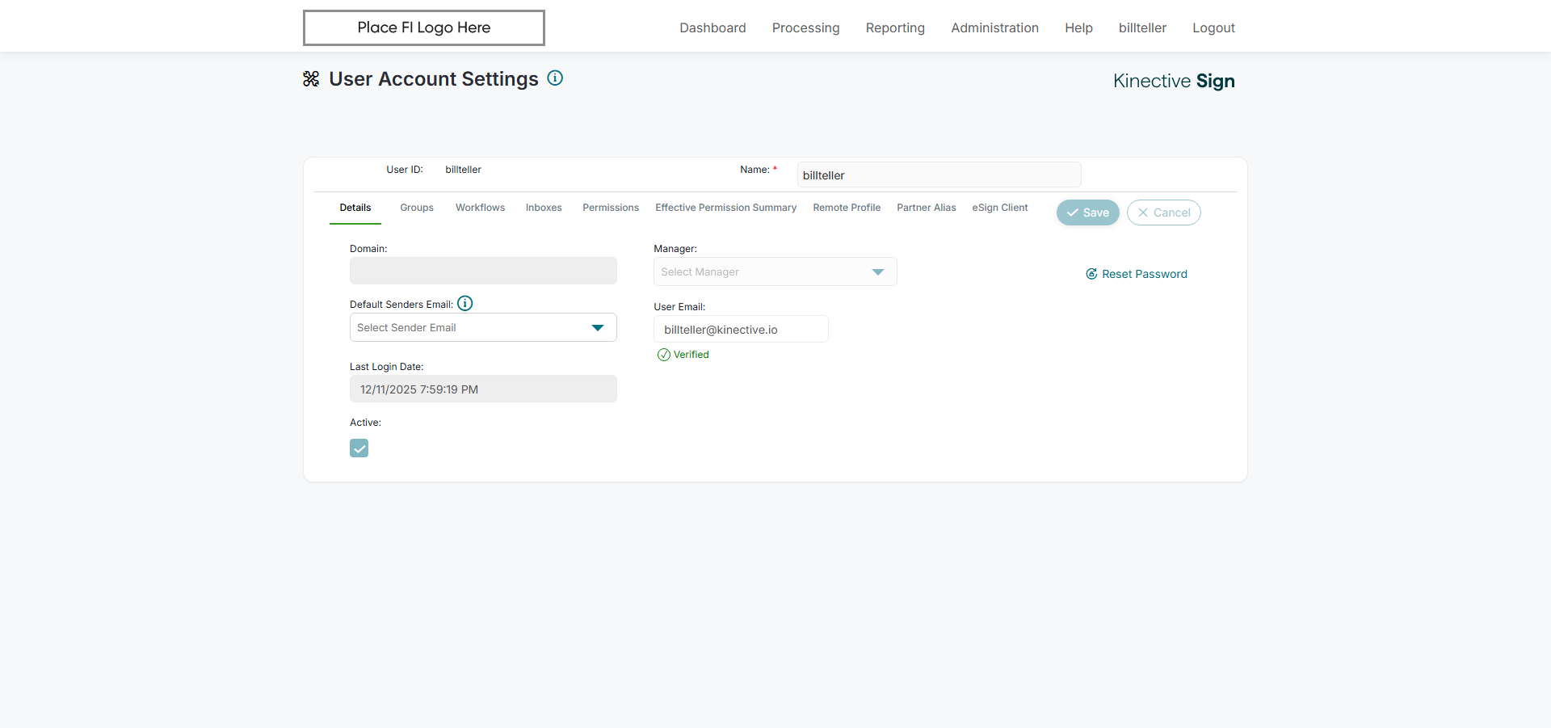The width and height of the screenshot is (1551, 728).
Task: Go to the Permissions tab
Action: [611, 208]
